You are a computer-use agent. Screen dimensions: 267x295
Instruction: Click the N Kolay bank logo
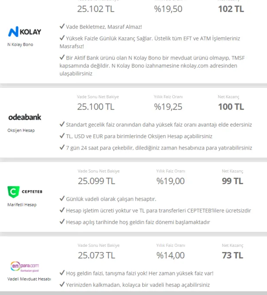(x=25, y=32)
